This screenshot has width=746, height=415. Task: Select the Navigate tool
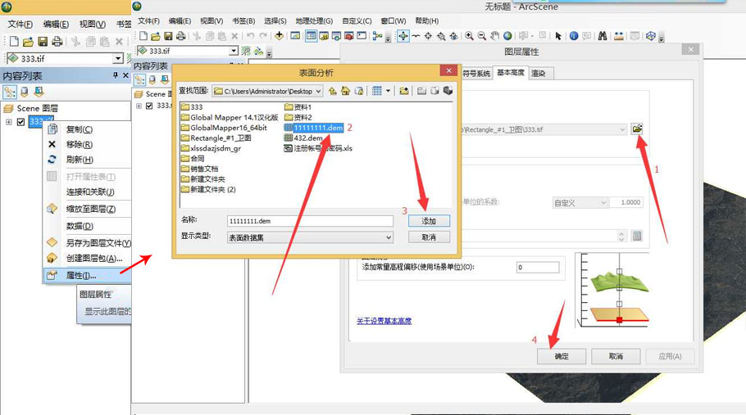tap(403, 36)
